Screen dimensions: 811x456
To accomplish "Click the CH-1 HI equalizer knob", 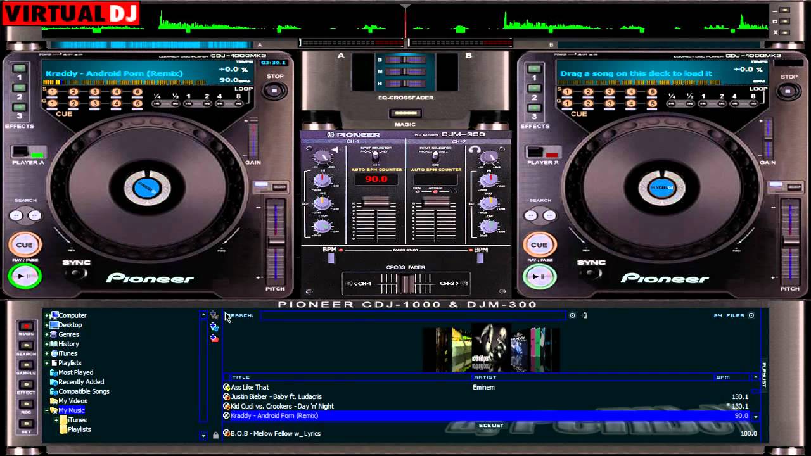I will 322,180.
